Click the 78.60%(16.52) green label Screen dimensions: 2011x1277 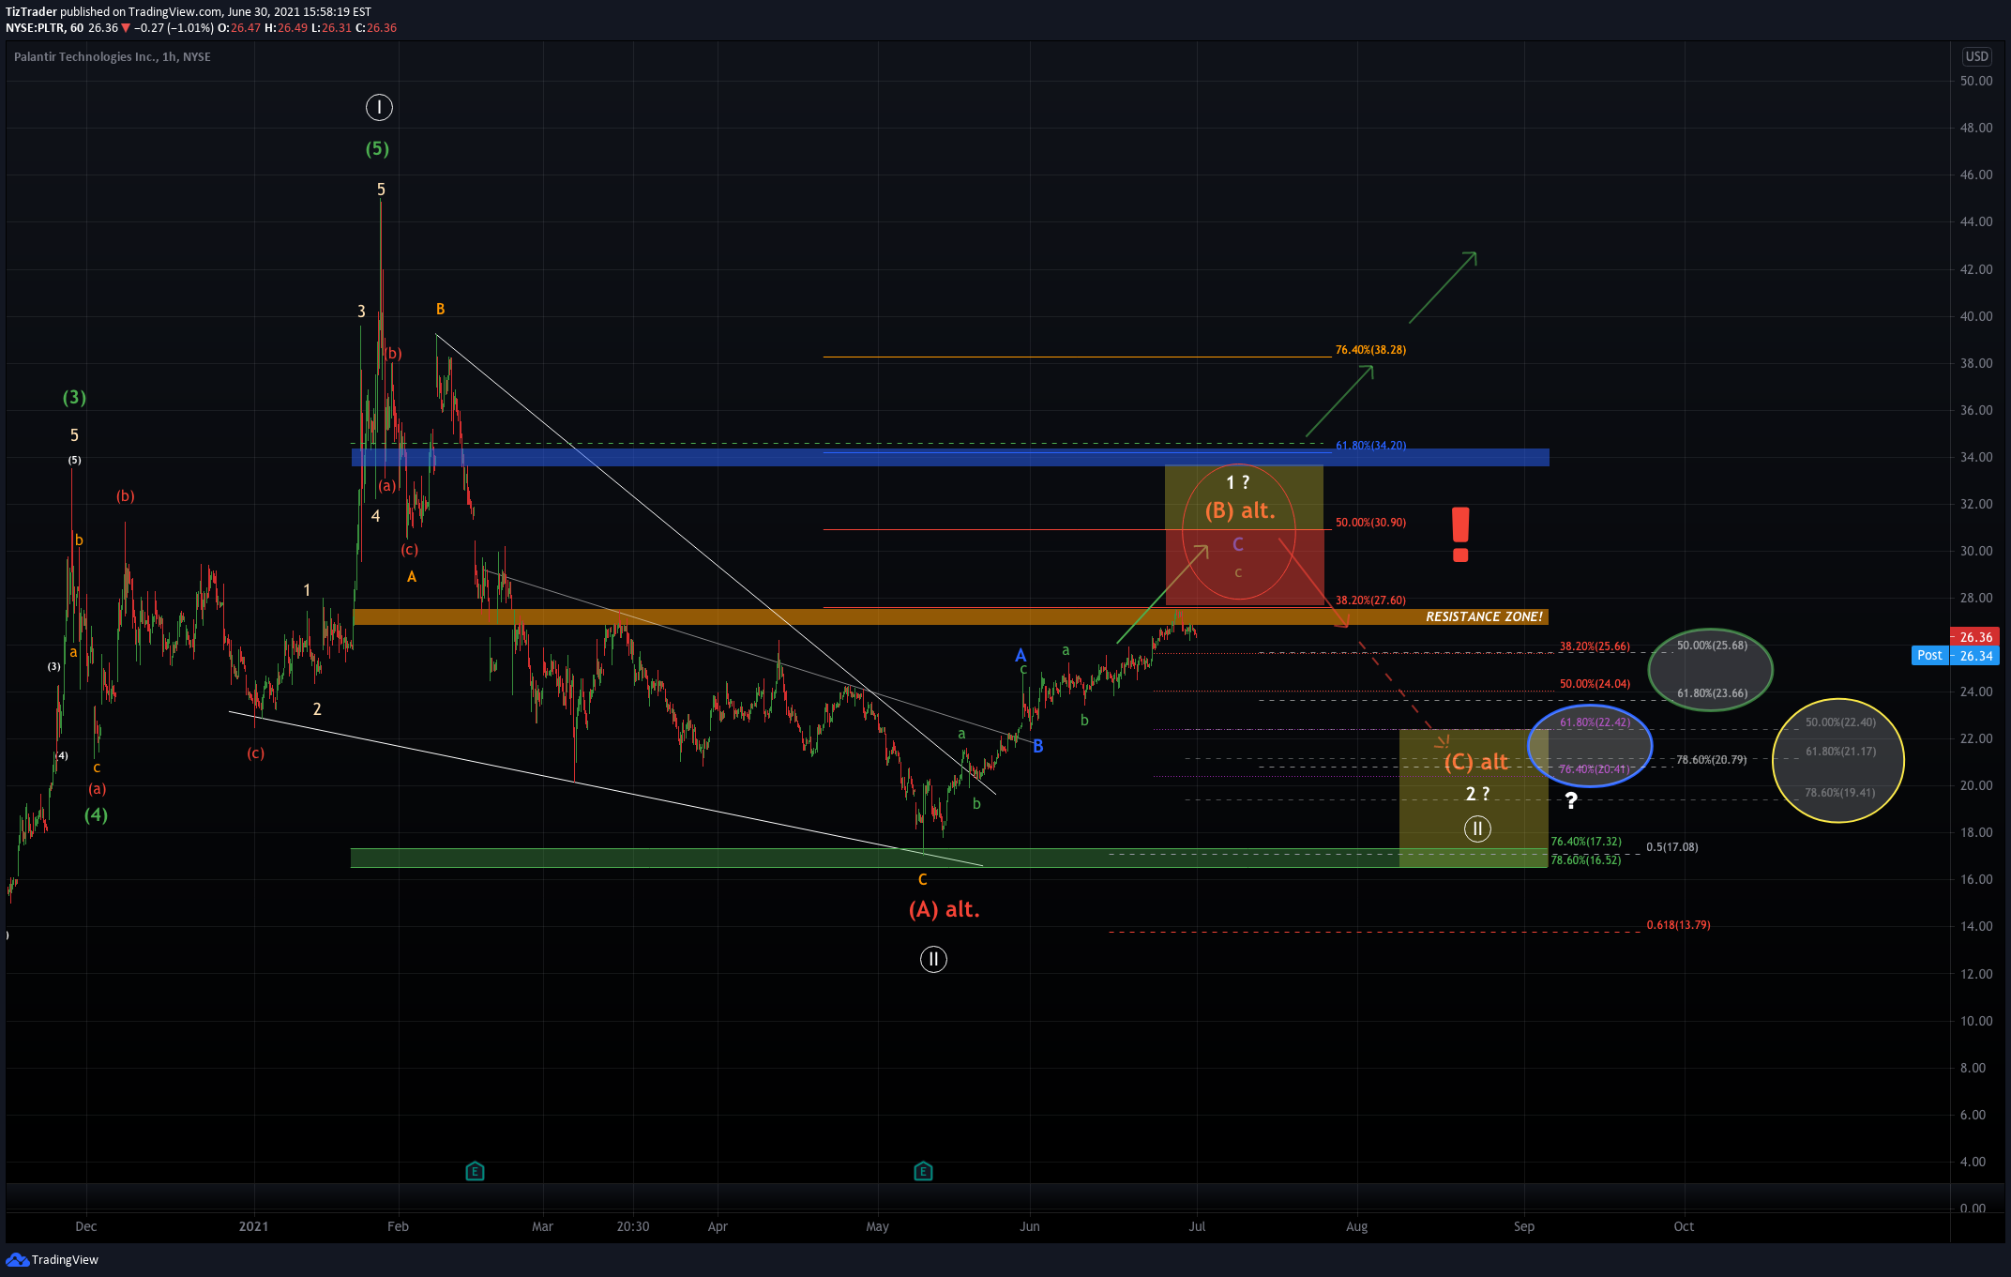tap(1585, 860)
